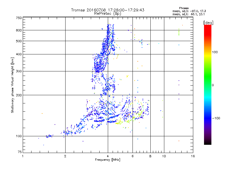The width and height of the screenshot is (227, 170).
Task: Click the 'Stationary phase Virtual Height [km]' axis title
Action: [12, 85]
